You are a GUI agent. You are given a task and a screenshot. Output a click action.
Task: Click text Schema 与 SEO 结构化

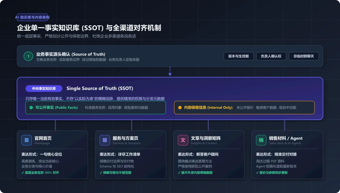coord(117,166)
